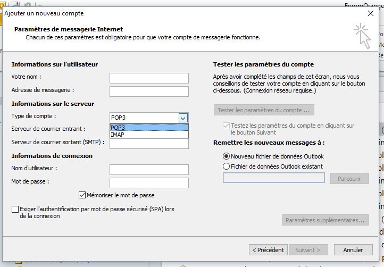Go back with the Précédent button
The width and height of the screenshot is (384, 267).
coord(269,249)
